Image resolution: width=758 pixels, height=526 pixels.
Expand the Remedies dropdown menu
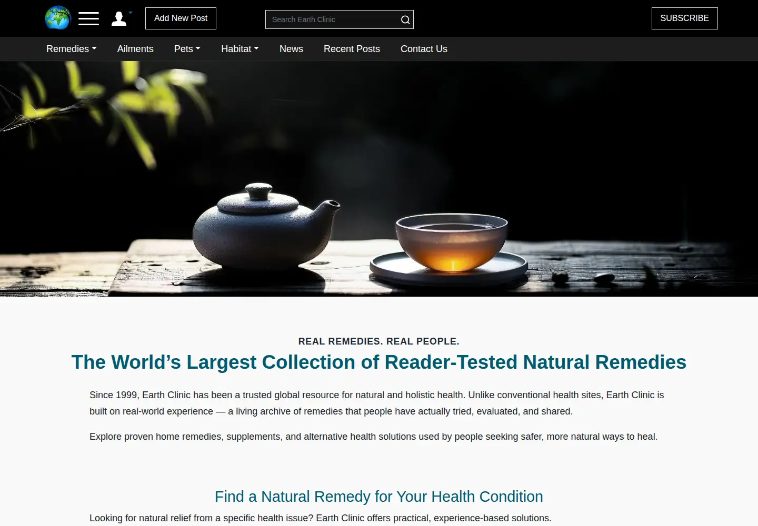pyautogui.click(x=72, y=49)
